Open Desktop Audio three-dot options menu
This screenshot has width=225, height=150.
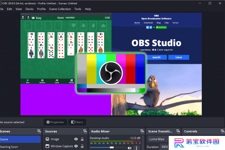tap(136, 148)
